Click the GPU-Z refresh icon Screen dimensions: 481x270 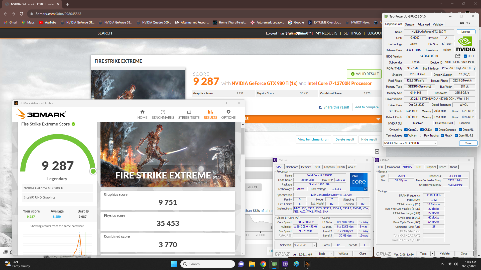(468, 23)
